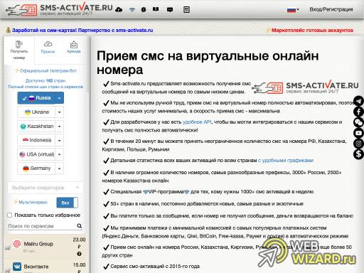The height and width of the screenshot is (273, 364).
Task: Open full list of country and service prices
Action: 45,87
